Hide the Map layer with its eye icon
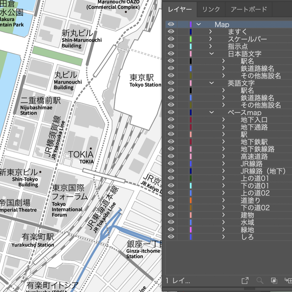The width and height of the screenshot is (292, 292). click(x=171, y=24)
